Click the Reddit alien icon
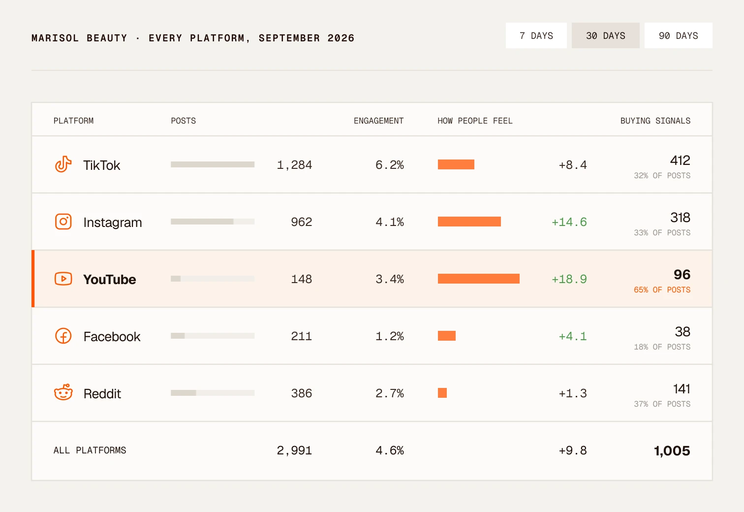 63,392
